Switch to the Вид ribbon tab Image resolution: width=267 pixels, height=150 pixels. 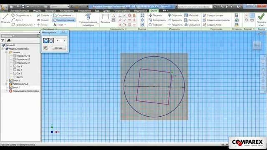[97, 11]
